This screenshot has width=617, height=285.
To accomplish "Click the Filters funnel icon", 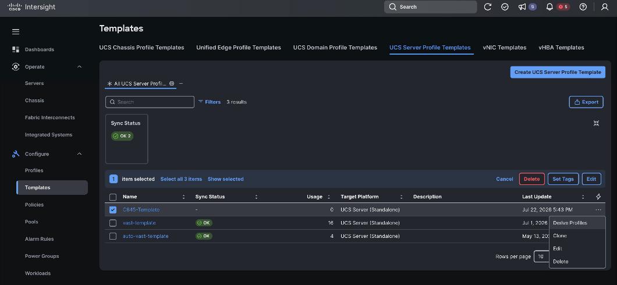I will coord(201,101).
